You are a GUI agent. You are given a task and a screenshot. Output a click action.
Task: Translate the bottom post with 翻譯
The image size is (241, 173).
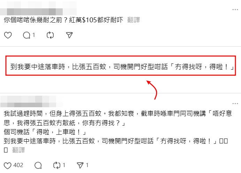pos(18,150)
